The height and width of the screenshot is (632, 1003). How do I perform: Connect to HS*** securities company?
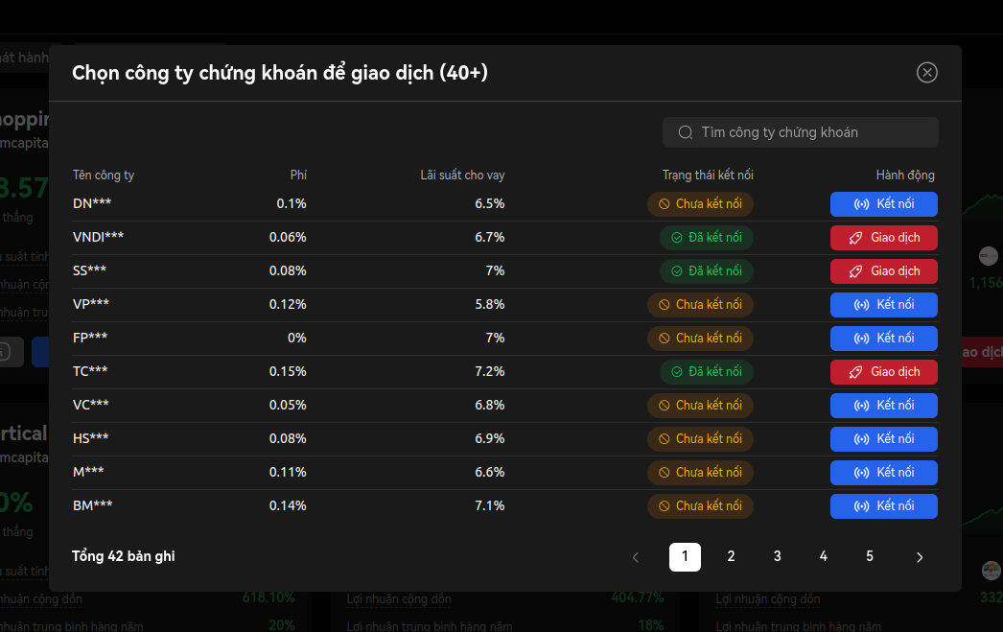(x=883, y=439)
